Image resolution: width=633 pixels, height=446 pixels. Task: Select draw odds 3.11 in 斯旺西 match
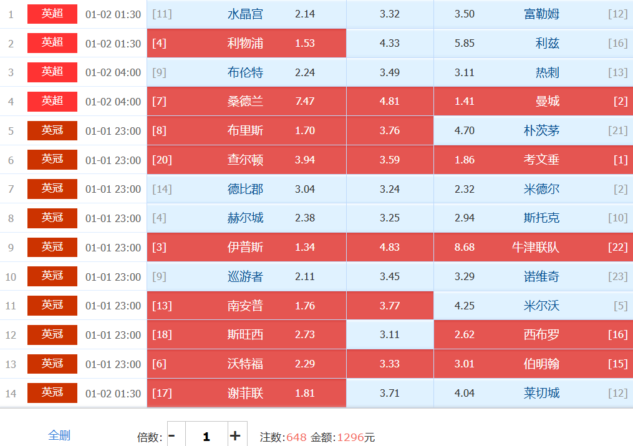(390, 334)
